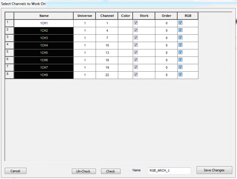Click the Cancel button
237x179 pixels.
15,171
